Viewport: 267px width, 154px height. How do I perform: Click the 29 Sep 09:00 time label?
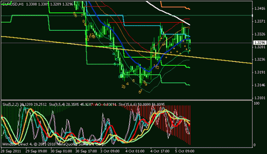click(x=36, y=151)
